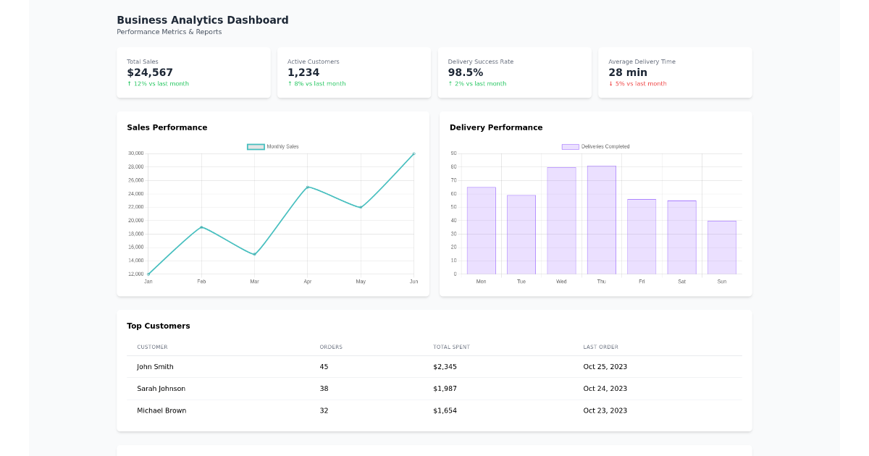Sort by the TOTAL SPENT column header
This screenshot has width=869, height=456.
[451, 347]
